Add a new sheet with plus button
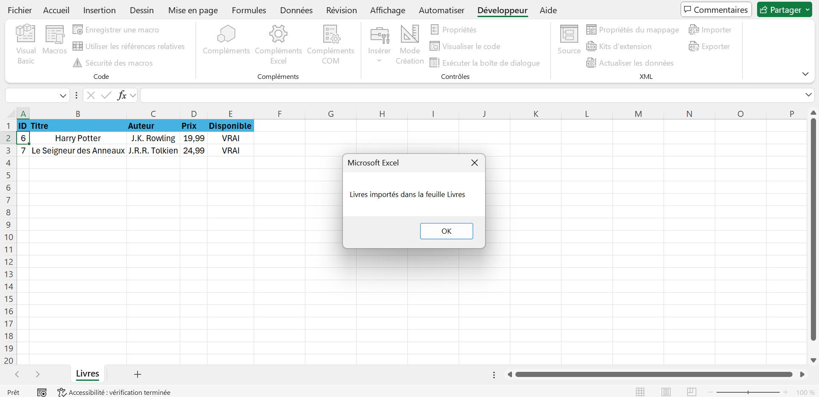 [137, 374]
